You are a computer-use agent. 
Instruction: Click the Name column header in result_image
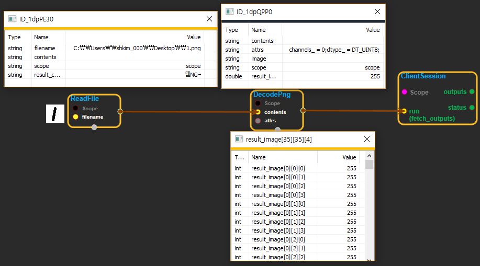tap(258, 157)
